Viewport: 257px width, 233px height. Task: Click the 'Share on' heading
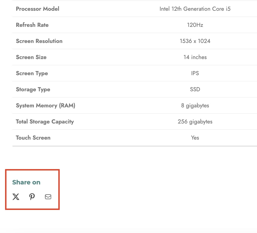(26, 182)
